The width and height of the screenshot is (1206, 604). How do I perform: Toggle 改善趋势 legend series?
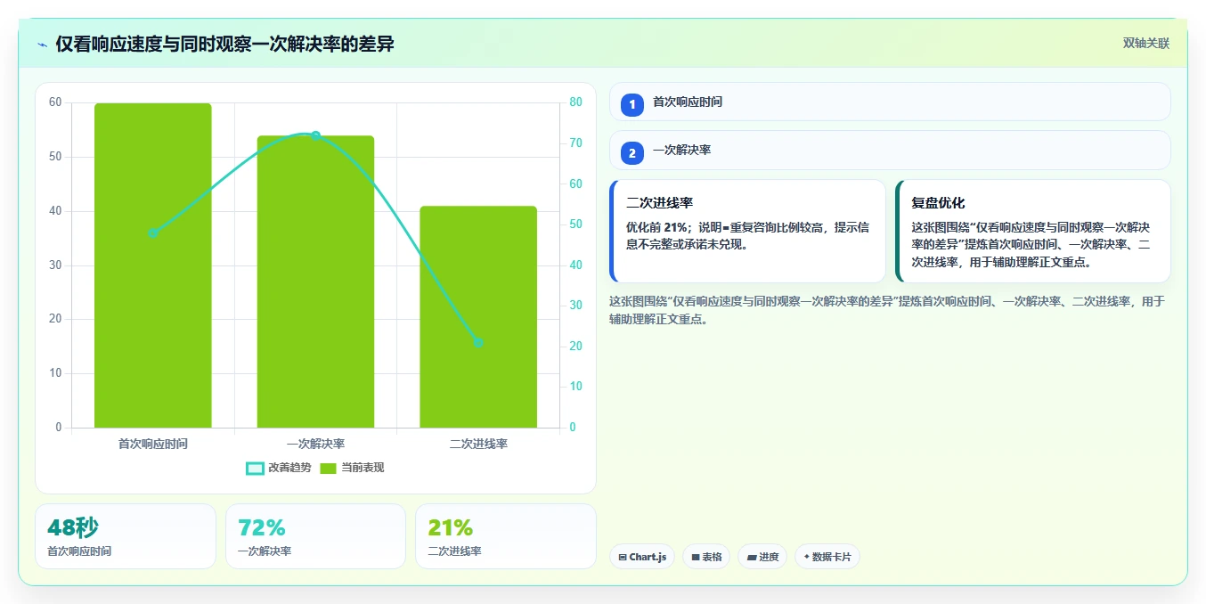tap(279, 468)
